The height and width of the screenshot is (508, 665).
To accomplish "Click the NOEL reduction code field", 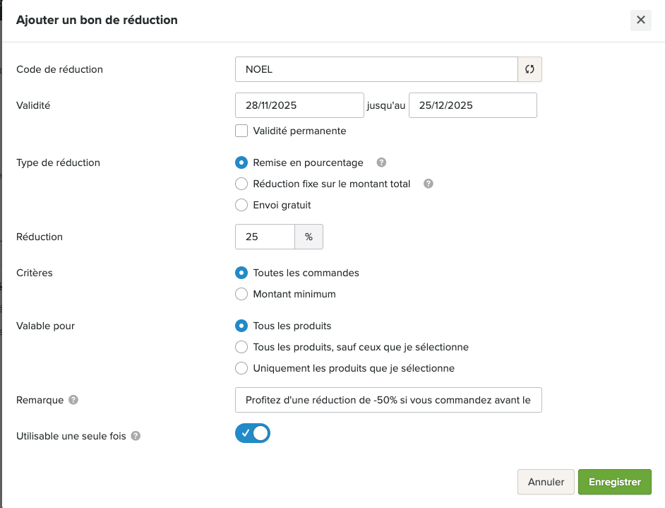I will (376, 69).
